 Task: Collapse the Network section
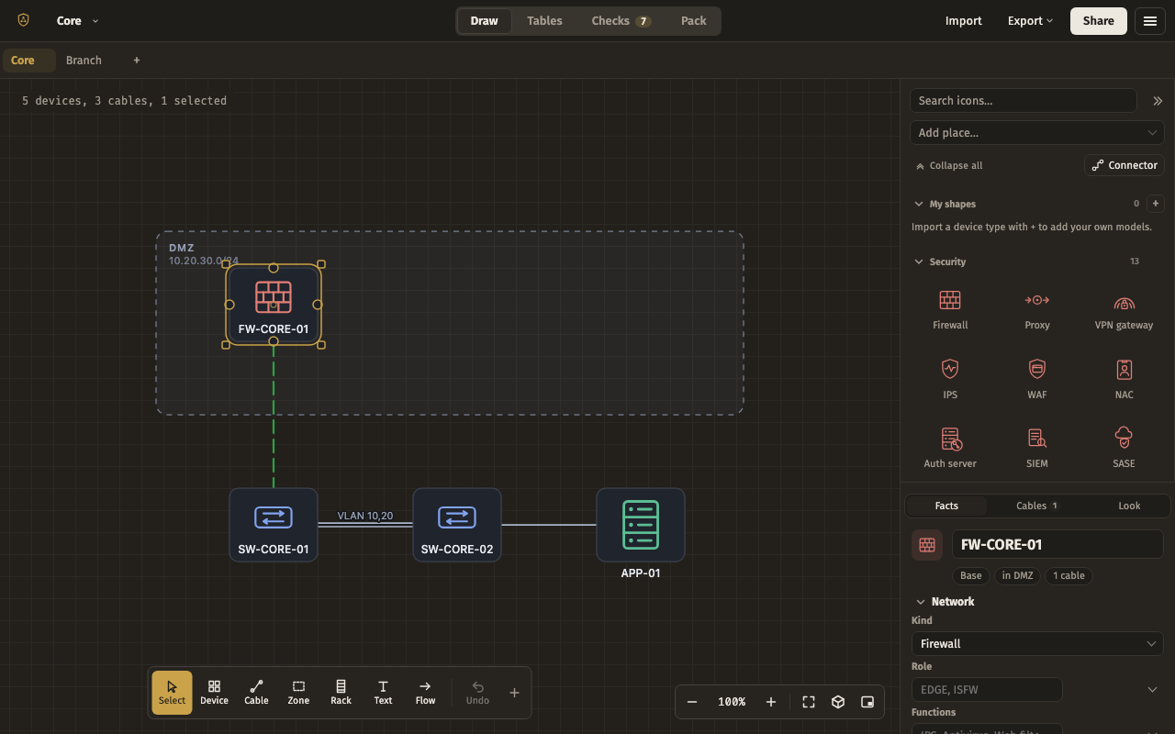click(x=921, y=602)
